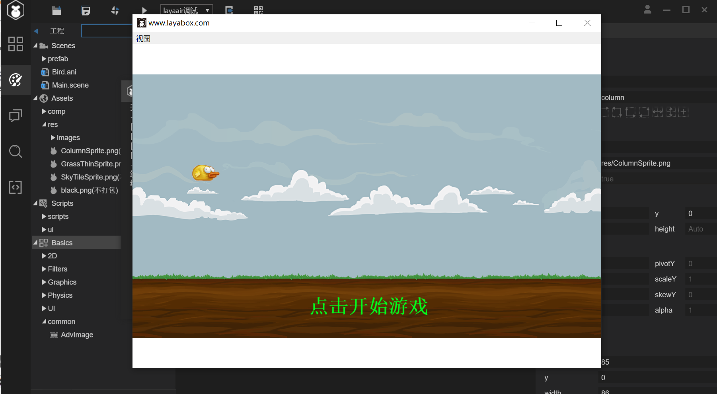The width and height of the screenshot is (717, 394).
Task: Click the skewY value field
Action: [x=701, y=295]
